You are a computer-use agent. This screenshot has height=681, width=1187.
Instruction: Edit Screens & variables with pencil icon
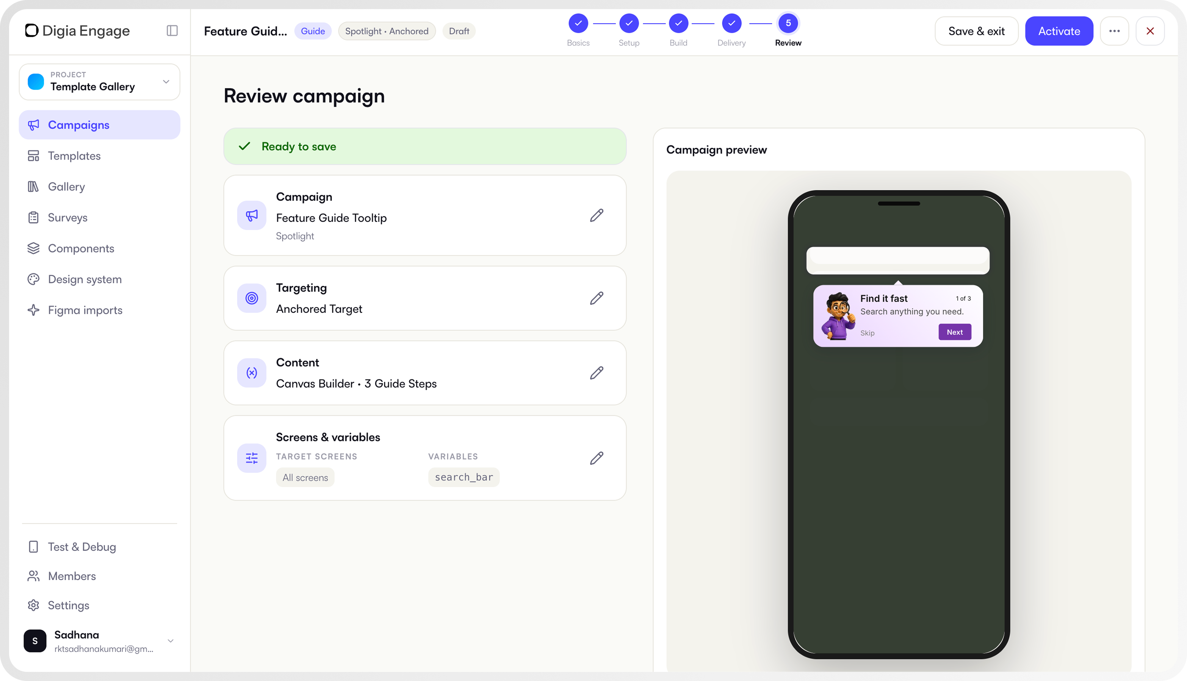(x=597, y=458)
